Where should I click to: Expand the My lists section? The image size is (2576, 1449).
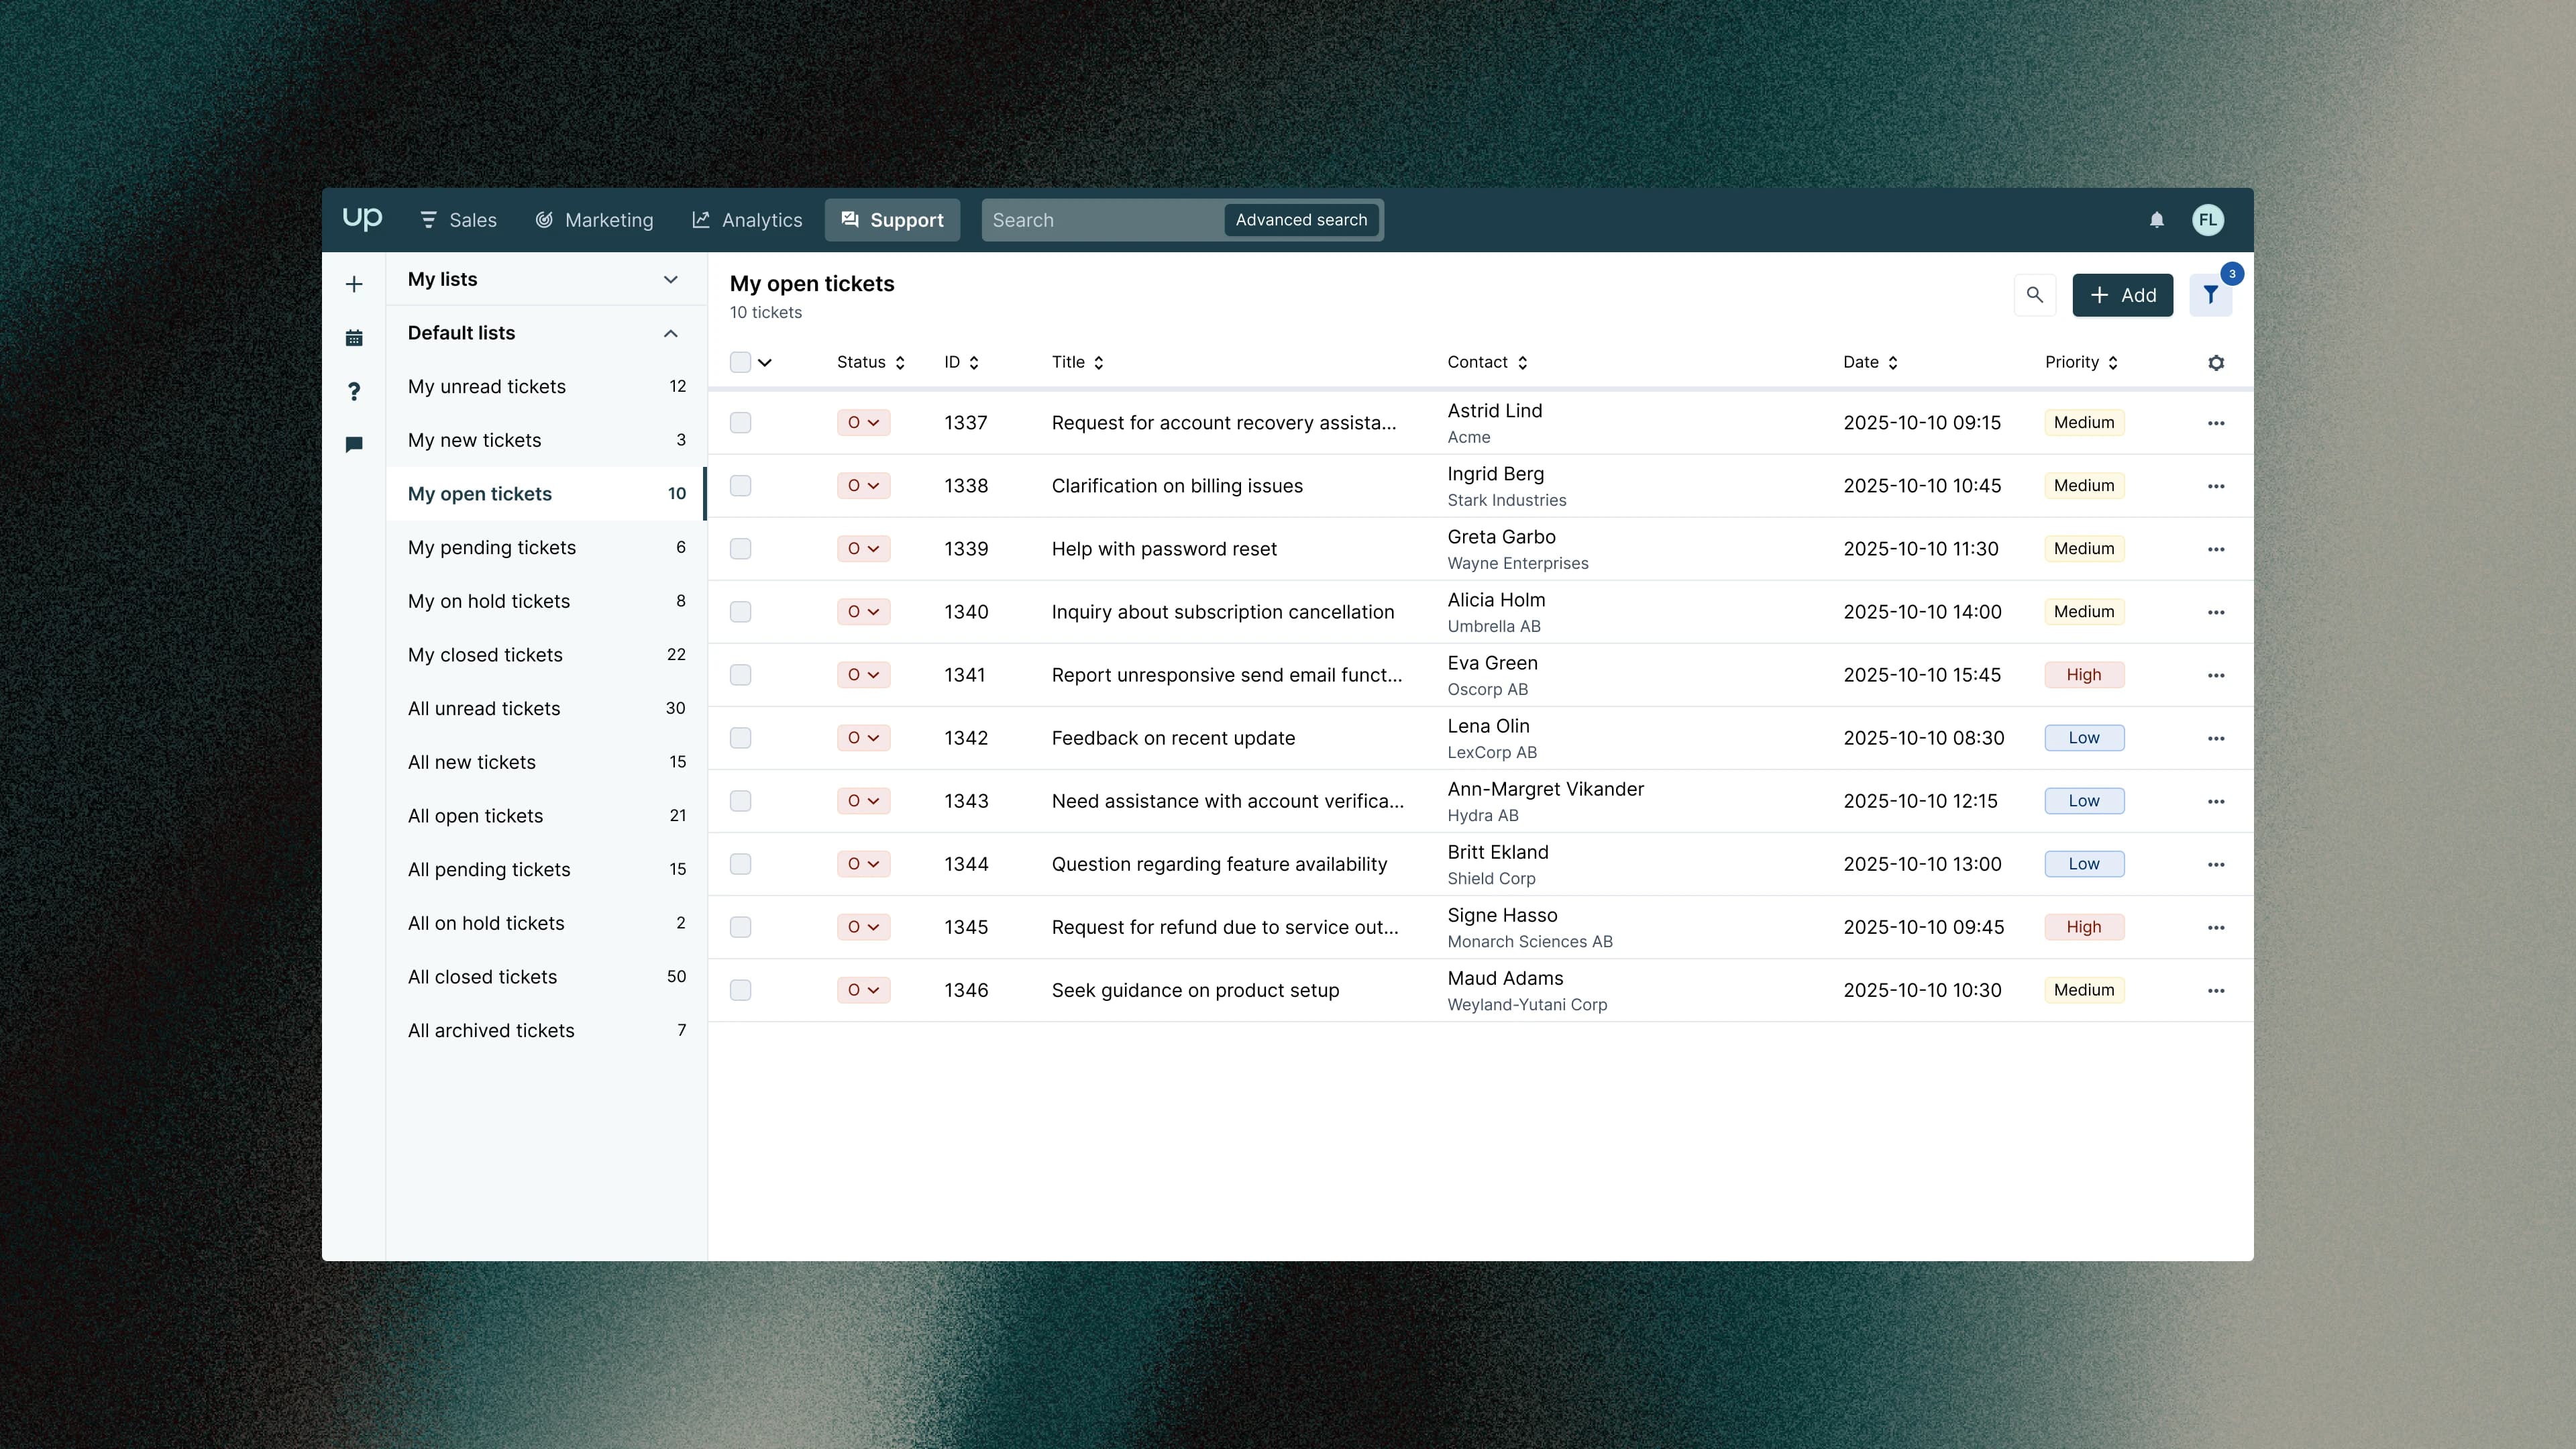[670, 279]
